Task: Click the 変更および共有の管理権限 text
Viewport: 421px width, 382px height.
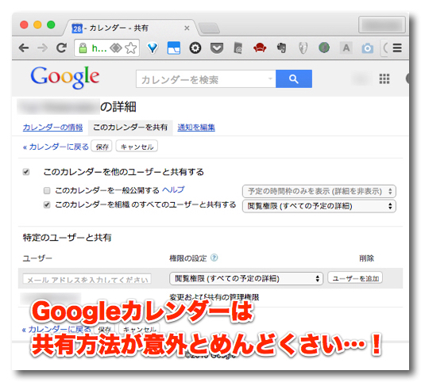Action: (214, 297)
